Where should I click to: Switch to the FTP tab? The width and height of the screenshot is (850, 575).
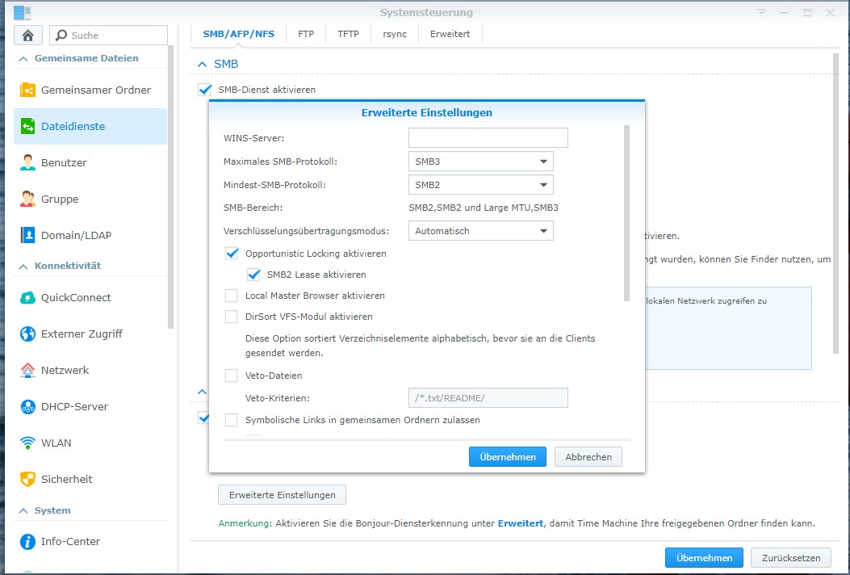(306, 34)
